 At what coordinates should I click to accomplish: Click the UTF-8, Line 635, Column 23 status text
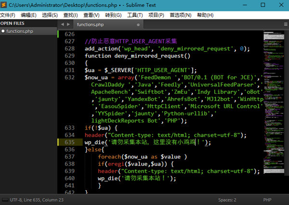(37, 200)
